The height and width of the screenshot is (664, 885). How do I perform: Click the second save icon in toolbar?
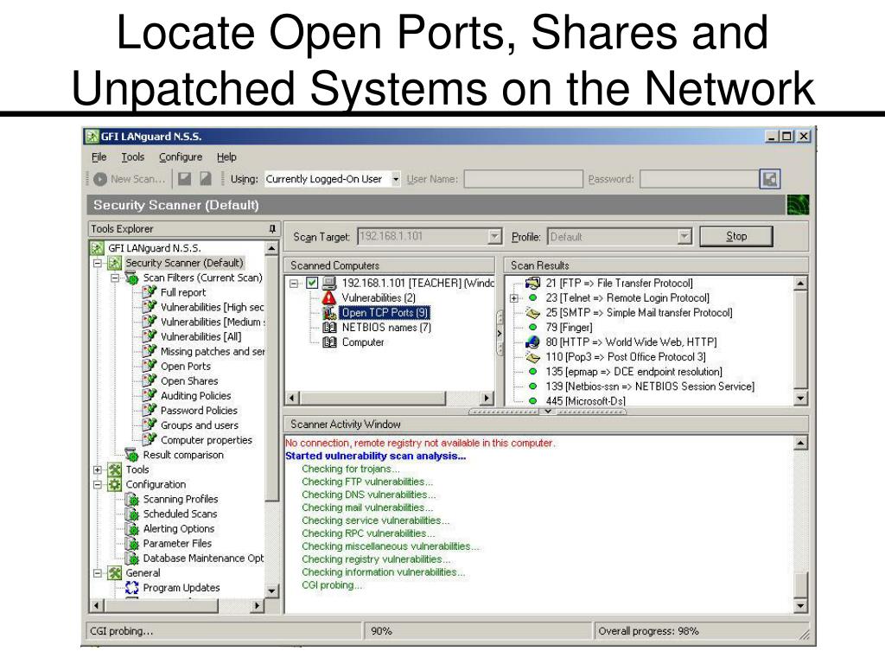[x=205, y=179]
